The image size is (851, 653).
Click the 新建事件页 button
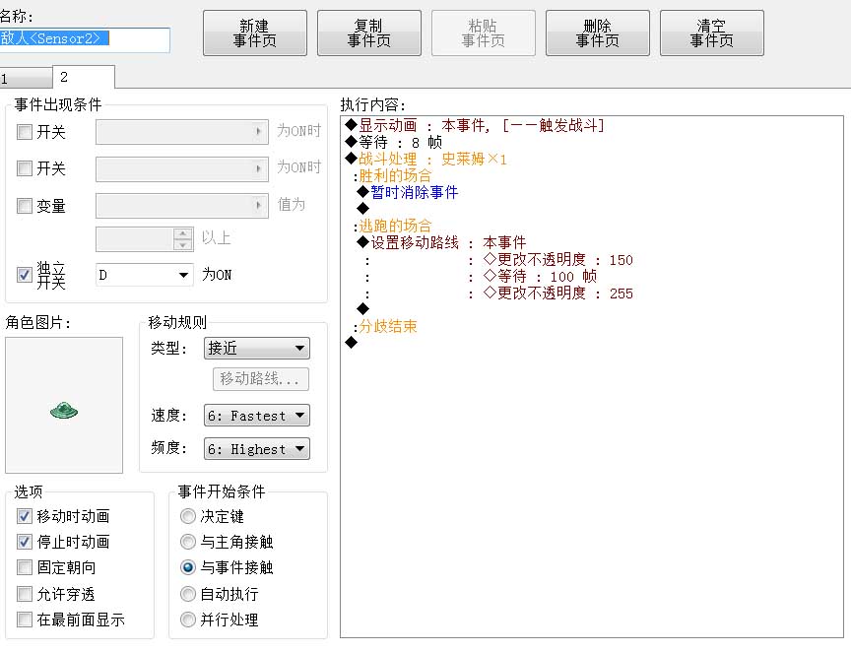pos(255,33)
